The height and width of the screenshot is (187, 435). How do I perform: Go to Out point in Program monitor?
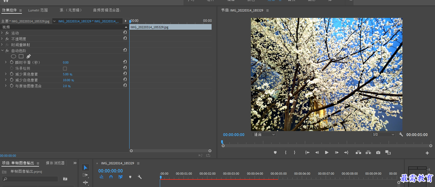[x=346, y=153]
